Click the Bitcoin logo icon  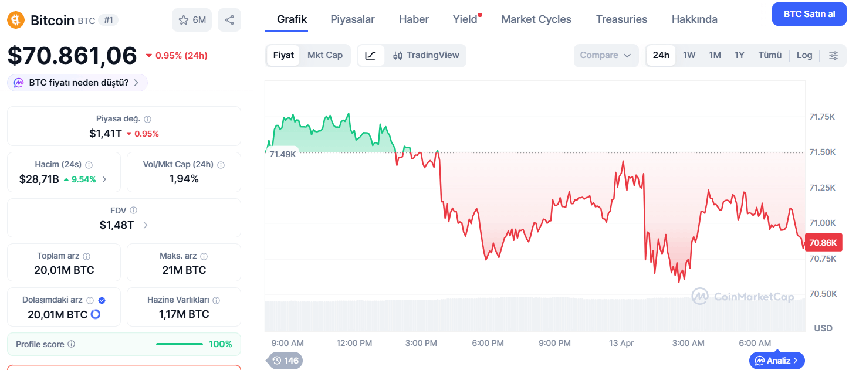click(16, 20)
